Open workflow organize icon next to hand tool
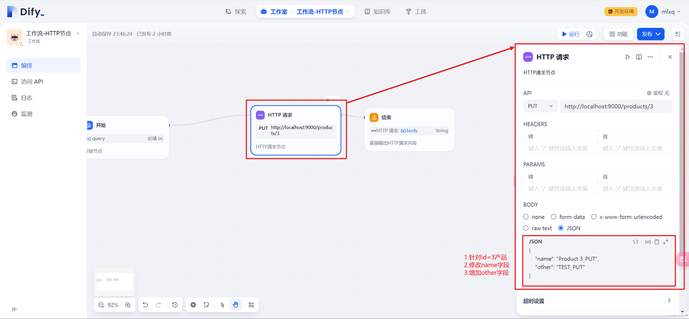The height and width of the screenshot is (319, 689). pyautogui.click(x=251, y=305)
